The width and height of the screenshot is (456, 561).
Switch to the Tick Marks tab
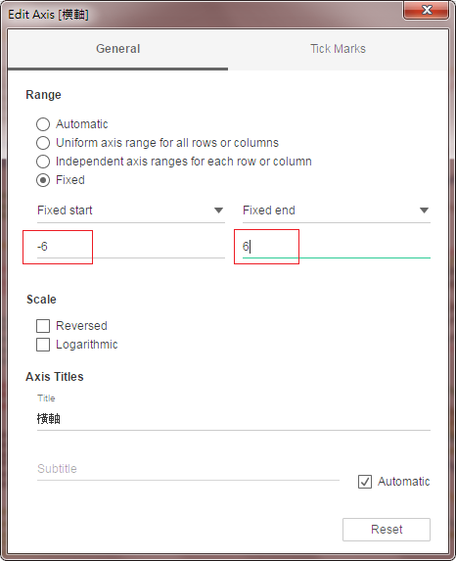pyautogui.click(x=338, y=49)
